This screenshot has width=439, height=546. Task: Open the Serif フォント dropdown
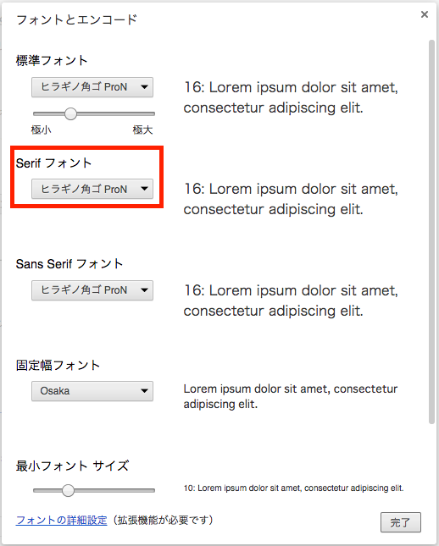tap(92, 189)
